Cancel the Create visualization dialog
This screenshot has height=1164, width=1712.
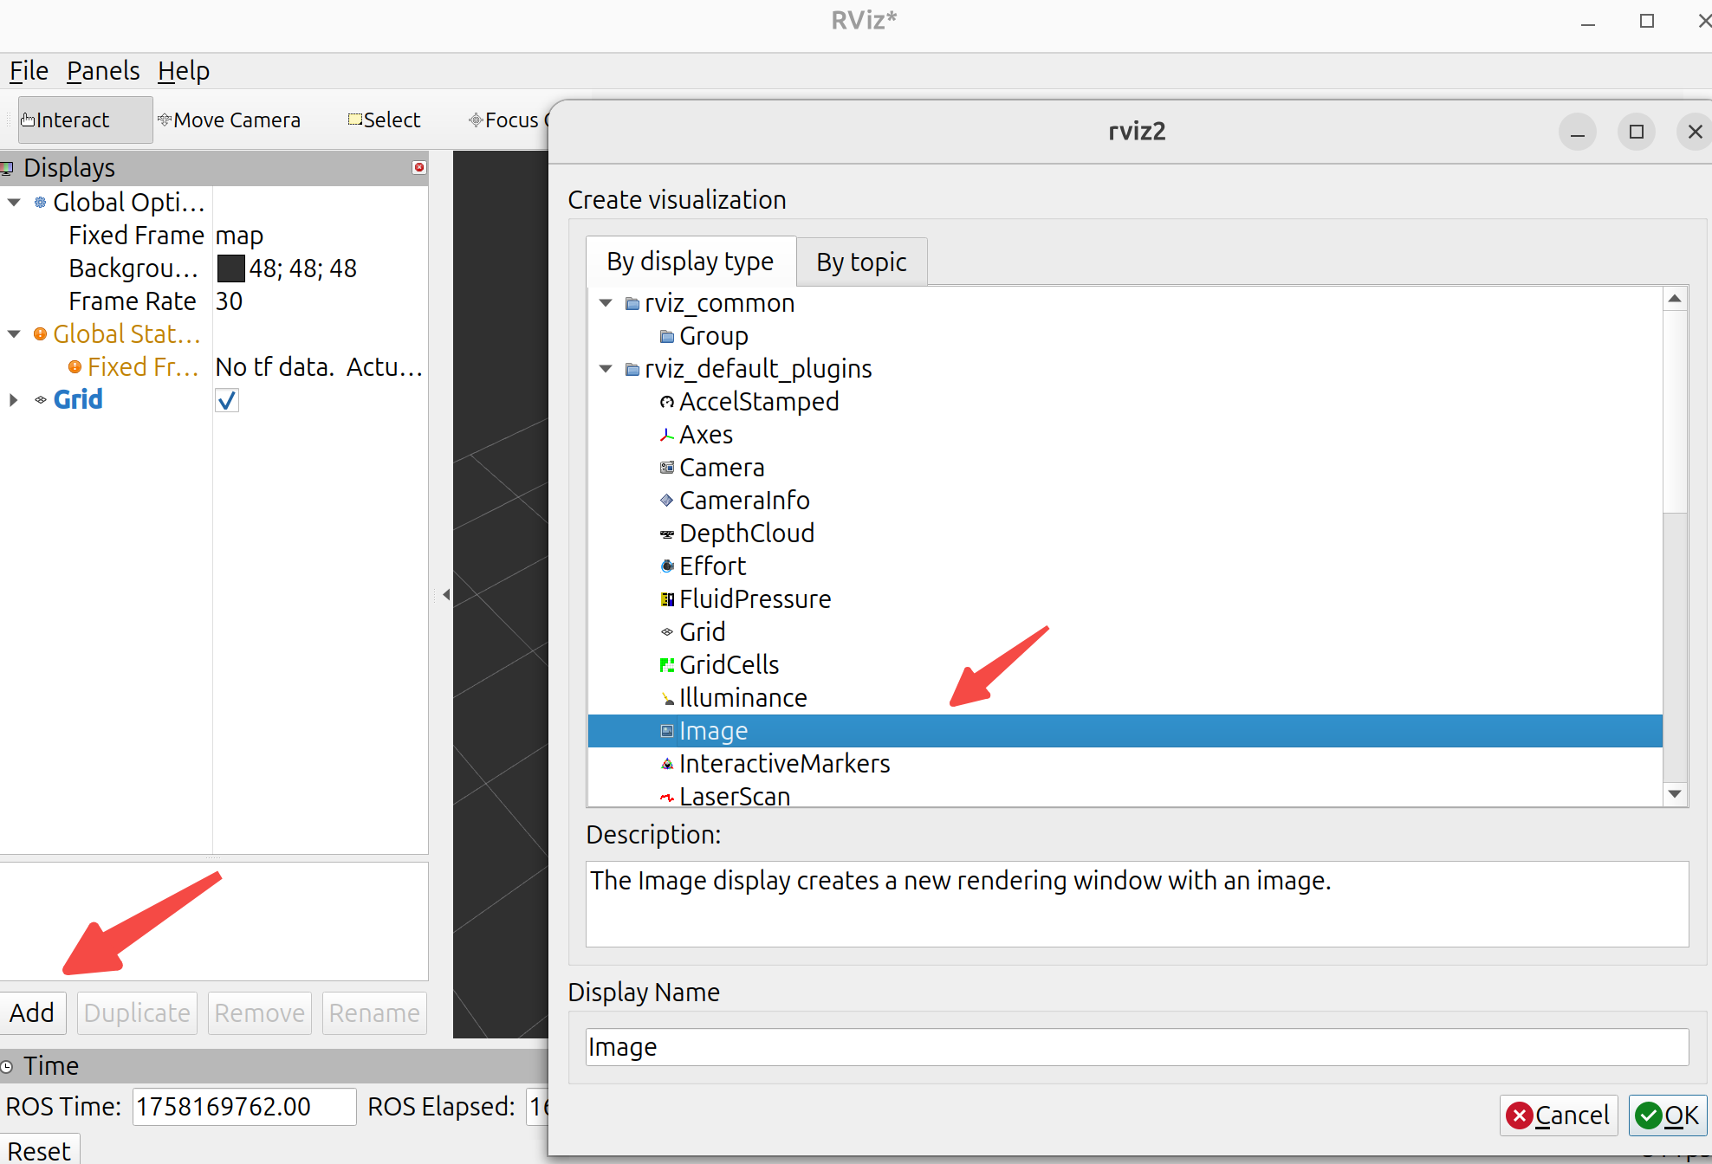point(1559,1115)
